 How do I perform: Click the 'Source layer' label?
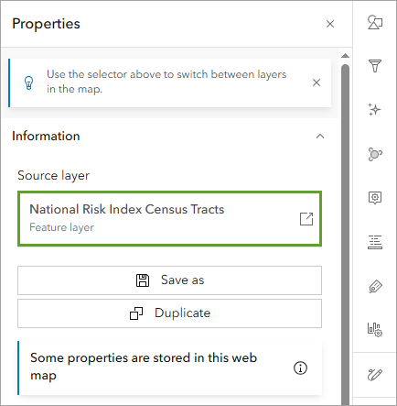pyautogui.click(x=54, y=176)
